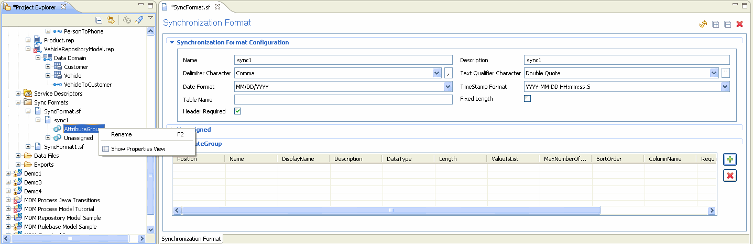Click Vehicle table icon

[x=58, y=76]
